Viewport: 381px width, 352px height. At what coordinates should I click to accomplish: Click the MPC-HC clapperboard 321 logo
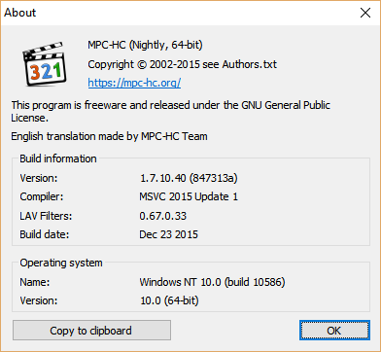(x=44, y=64)
